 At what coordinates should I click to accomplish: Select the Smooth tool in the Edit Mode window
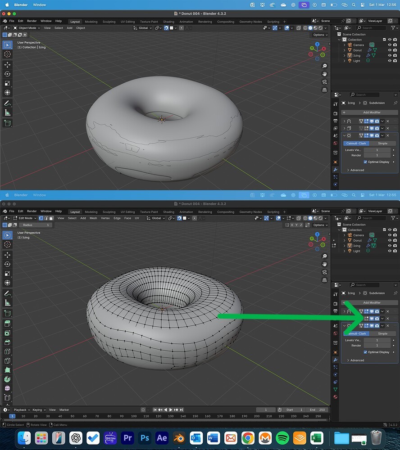8,388
